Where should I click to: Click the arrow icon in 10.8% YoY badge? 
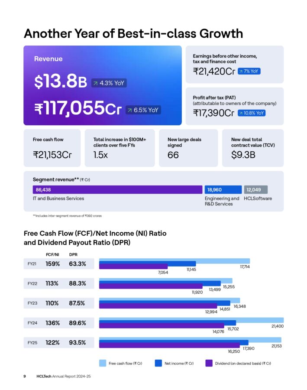tap(241, 113)
